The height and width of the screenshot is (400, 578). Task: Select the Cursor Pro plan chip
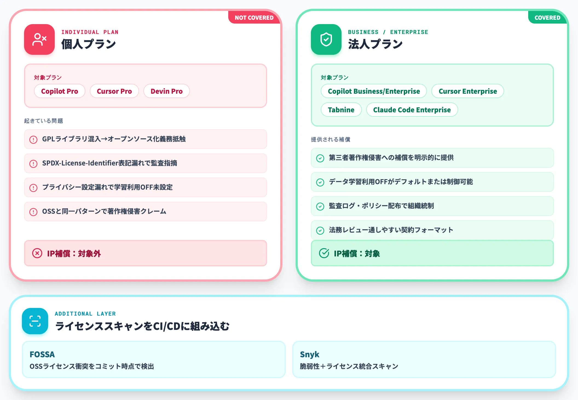(x=114, y=91)
